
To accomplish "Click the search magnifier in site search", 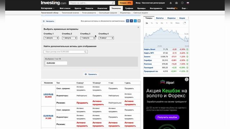I will click(113, 3).
